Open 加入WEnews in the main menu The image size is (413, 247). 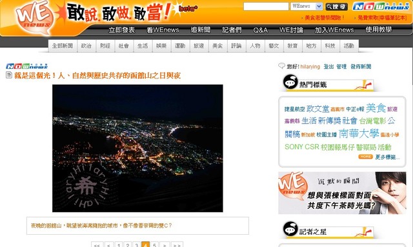pyautogui.click(x=334, y=30)
